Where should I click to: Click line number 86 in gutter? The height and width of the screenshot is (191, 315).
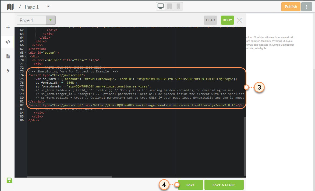[22, 120]
